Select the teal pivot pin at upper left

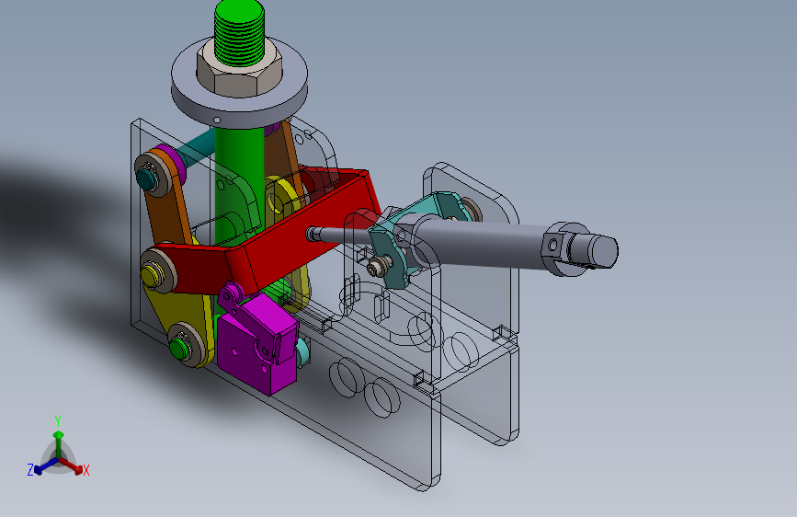pos(146,179)
